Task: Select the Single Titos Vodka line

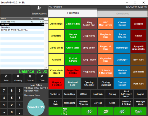Action: click(x=22, y=22)
